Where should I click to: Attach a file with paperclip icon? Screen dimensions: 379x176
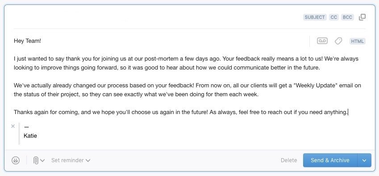[x=36, y=160]
